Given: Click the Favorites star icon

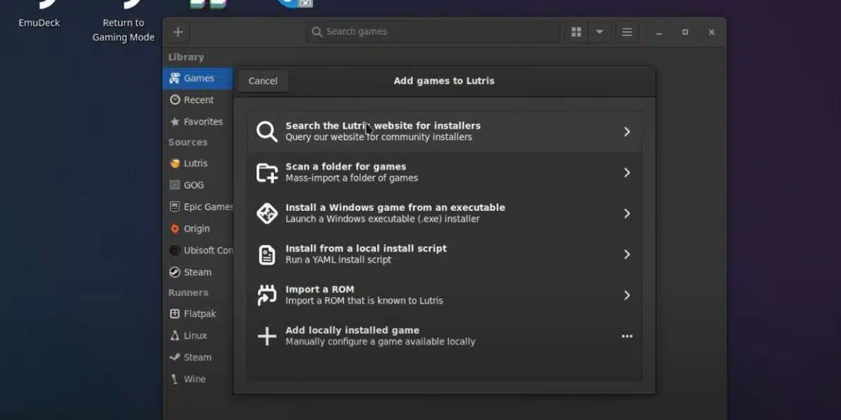Looking at the screenshot, I should click(174, 121).
